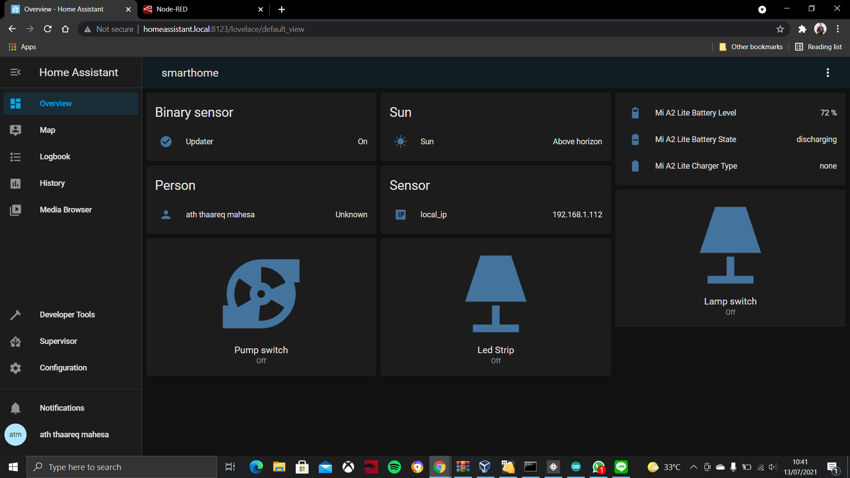
Task: Go back to the previous page
Action: [12, 29]
